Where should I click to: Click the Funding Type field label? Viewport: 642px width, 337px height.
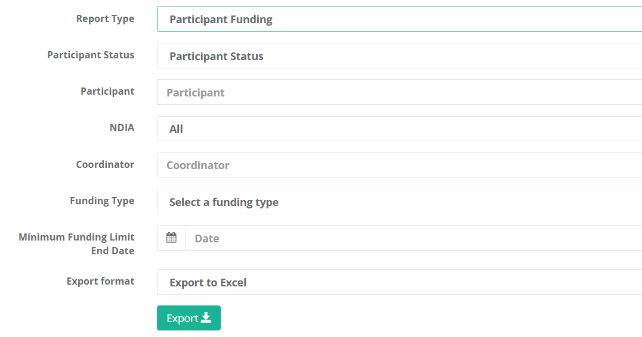(102, 201)
